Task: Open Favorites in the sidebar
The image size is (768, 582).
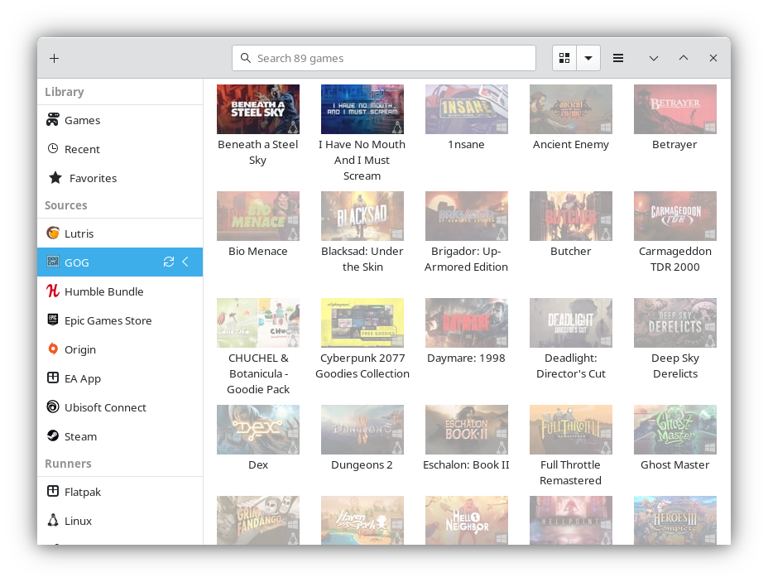Action: pos(120,178)
